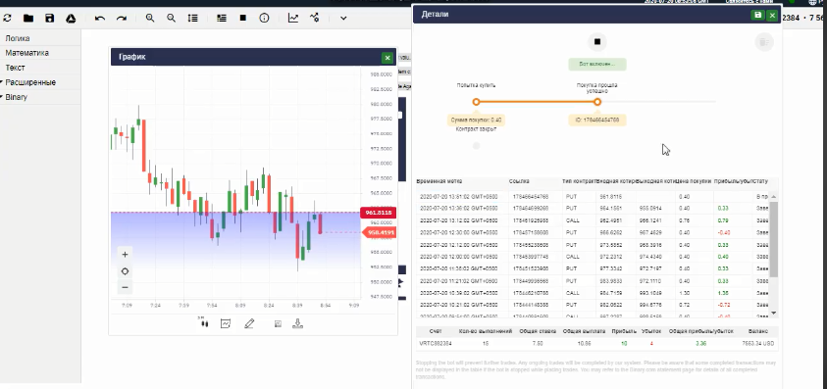Click the ID 178466454768 label

click(597, 121)
